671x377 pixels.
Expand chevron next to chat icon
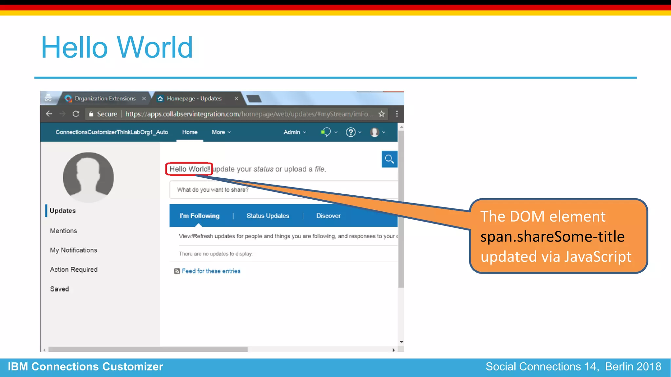click(x=336, y=132)
